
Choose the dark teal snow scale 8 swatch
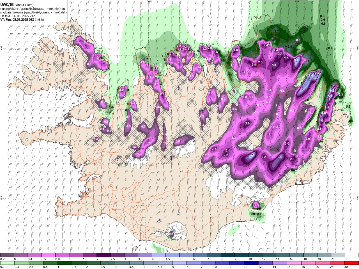click(227, 255)
